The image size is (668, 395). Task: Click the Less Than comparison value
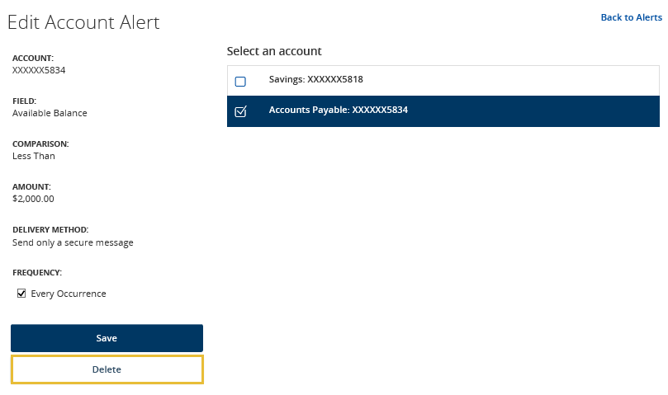(x=34, y=156)
